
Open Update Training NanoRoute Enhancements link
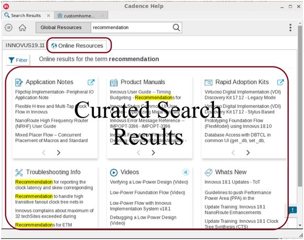(235, 210)
